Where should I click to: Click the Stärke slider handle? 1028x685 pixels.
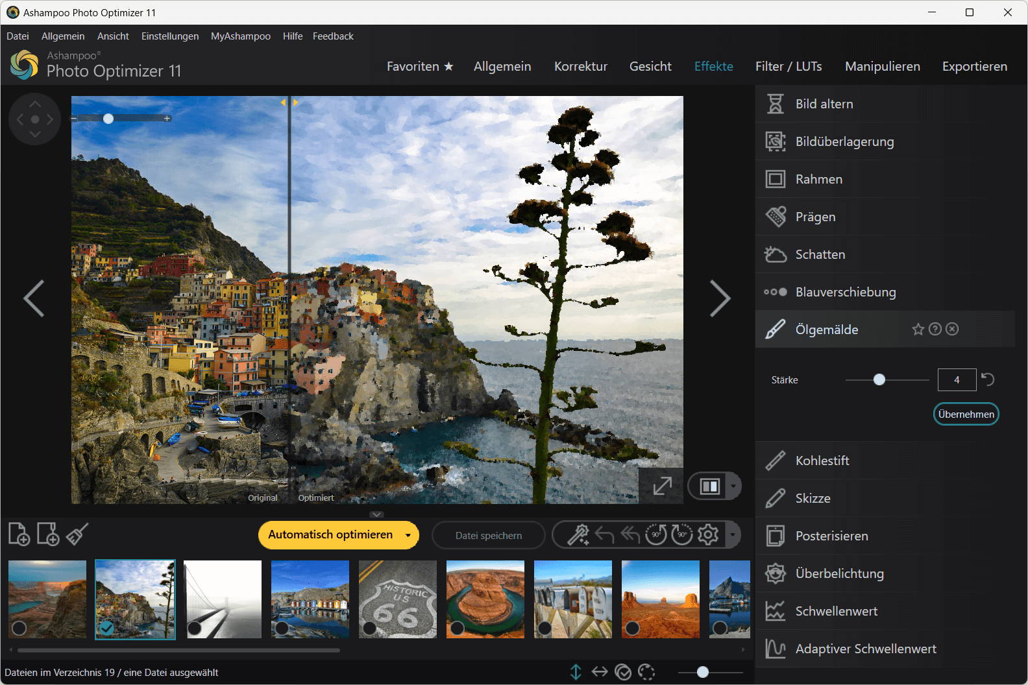879,380
